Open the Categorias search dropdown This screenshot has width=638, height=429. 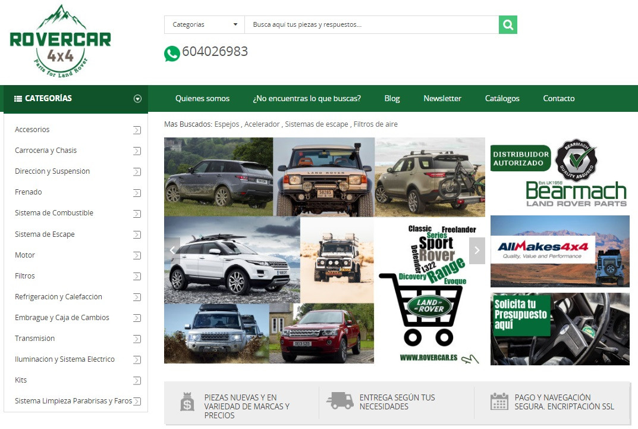[205, 25]
